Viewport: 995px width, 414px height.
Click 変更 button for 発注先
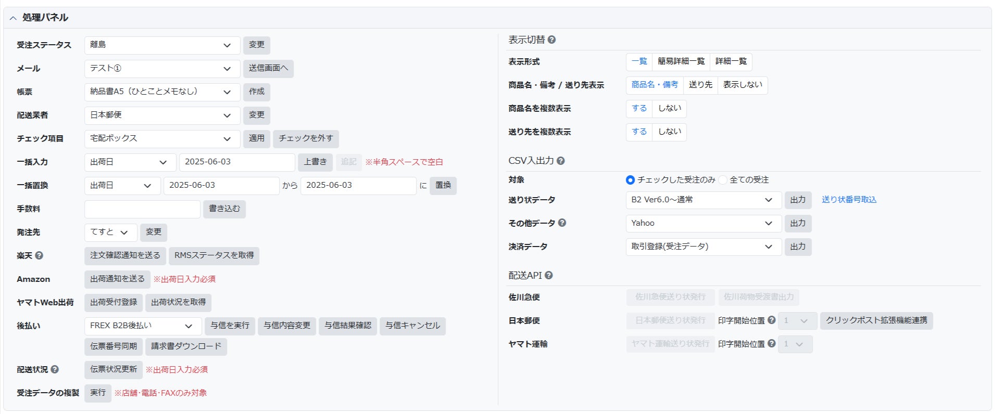tap(154, 232)
